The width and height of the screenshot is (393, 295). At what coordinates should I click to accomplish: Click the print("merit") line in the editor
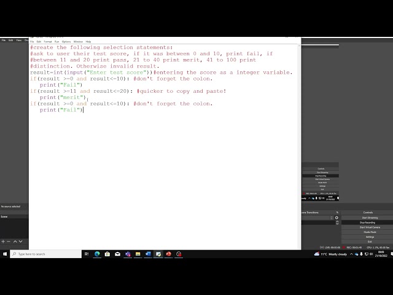pyautogui.click(x=63, y=97)
